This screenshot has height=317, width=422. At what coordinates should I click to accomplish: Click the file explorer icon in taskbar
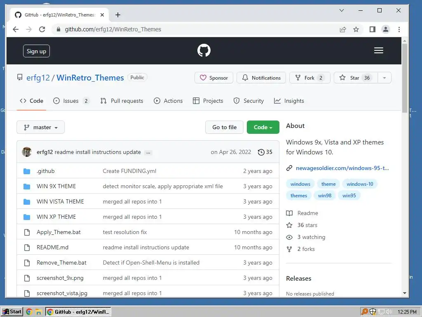click(38, 312)
